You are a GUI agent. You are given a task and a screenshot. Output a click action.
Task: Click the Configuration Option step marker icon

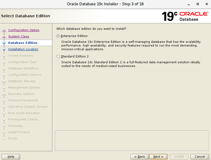(x=4, y=31)
